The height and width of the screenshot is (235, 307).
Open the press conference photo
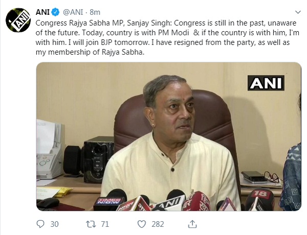(x=168, y=136)
